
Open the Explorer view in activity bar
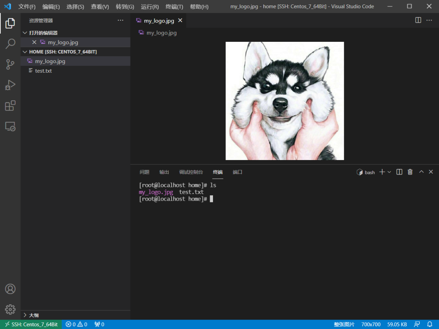coord(10,23)
